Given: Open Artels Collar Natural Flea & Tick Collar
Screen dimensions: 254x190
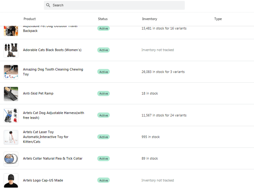Looking at the screenshot, I should [x=53, y=159].
